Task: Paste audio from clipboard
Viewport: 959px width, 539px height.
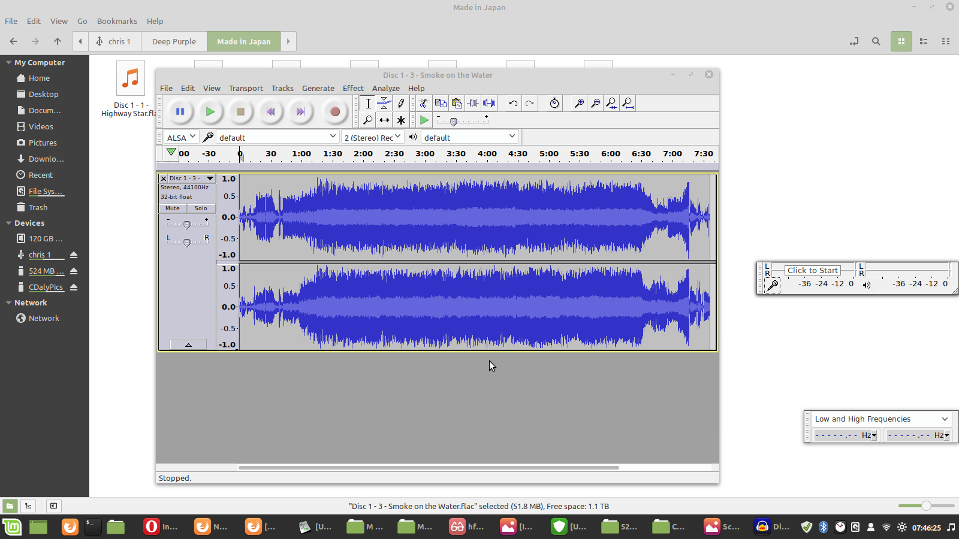Action: 457,103
